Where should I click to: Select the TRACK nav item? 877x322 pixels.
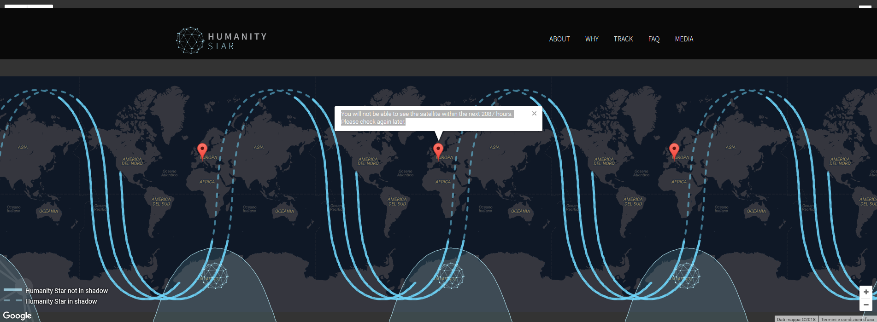coord(623,39)
